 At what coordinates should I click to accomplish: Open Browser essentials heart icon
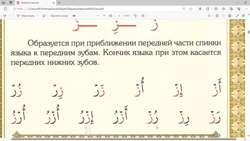[x=239, y=9]
